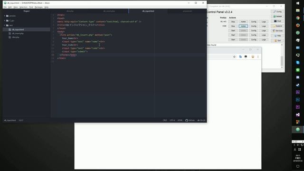The image size is (304, 171).
Task: Open Shell in XAMPP Control Panel
Action: click(x=277, y=21)
